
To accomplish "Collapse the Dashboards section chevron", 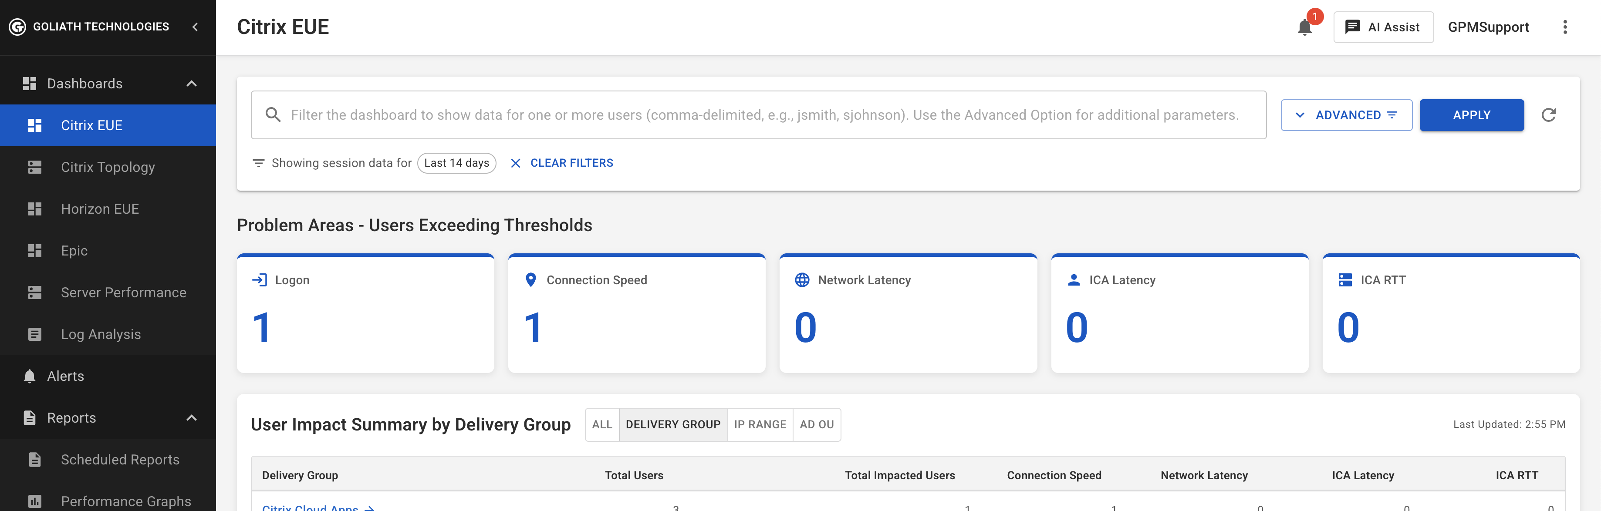I will coord(192,83).
